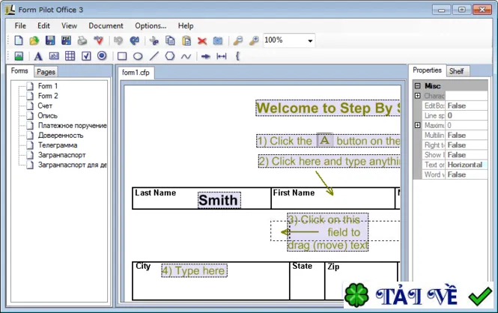Delete selected object with red X
This screenshot has height=313, width=498.
[x=202, y=40]
